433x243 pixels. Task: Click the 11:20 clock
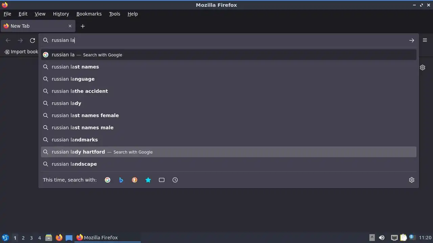pos(425,238)
